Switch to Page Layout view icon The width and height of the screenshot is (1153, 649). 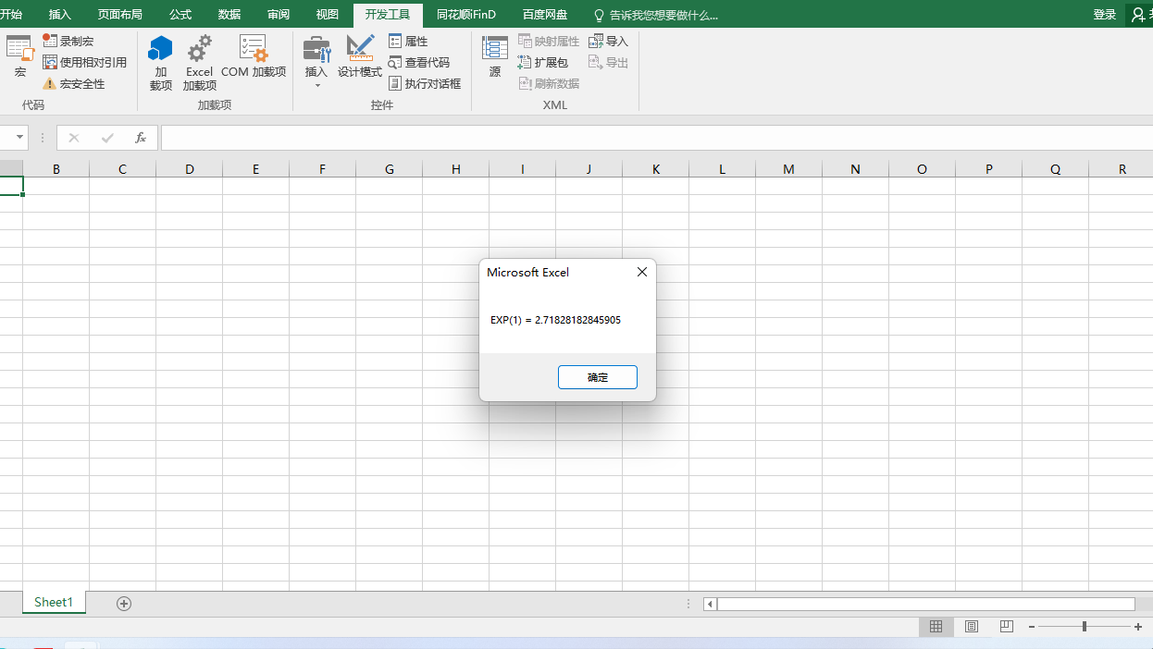point(972,626)
